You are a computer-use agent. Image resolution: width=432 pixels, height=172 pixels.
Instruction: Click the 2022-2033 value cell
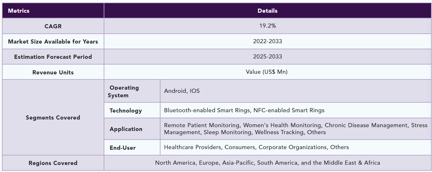pyautogui.click(x=267, y=41)
